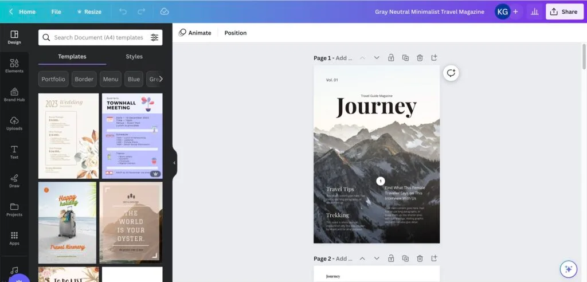This screenshot has width=587, height=282.
Task: Collapse the side panel with arrow handle
Action: coord(174,163)
